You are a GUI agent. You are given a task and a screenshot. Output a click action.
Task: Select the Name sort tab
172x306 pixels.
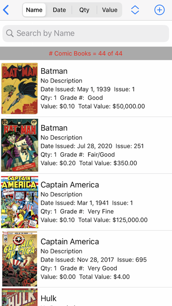tap(34, 10)
